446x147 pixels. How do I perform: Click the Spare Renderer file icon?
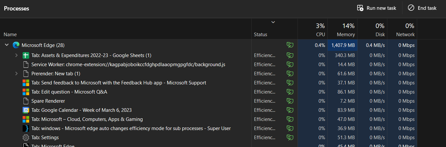tap(26, 101)
